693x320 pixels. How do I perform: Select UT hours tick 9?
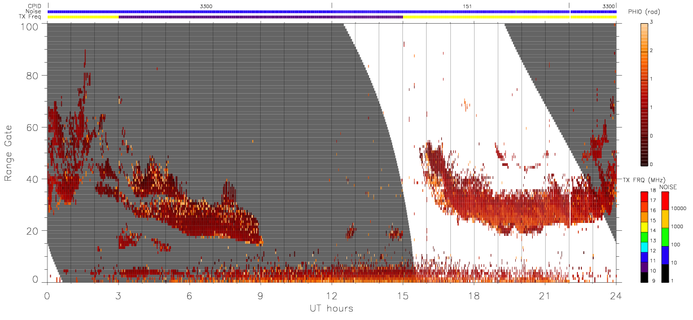[x=261, y=295]
